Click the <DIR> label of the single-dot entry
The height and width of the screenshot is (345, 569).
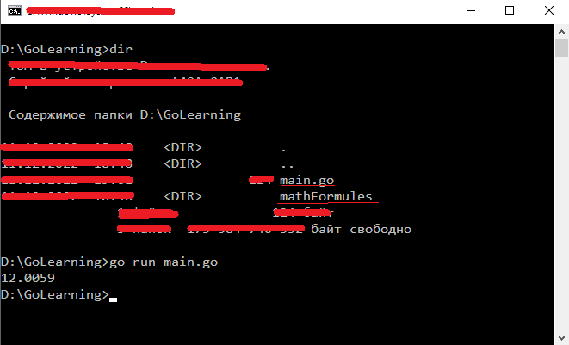coord(182,148)
